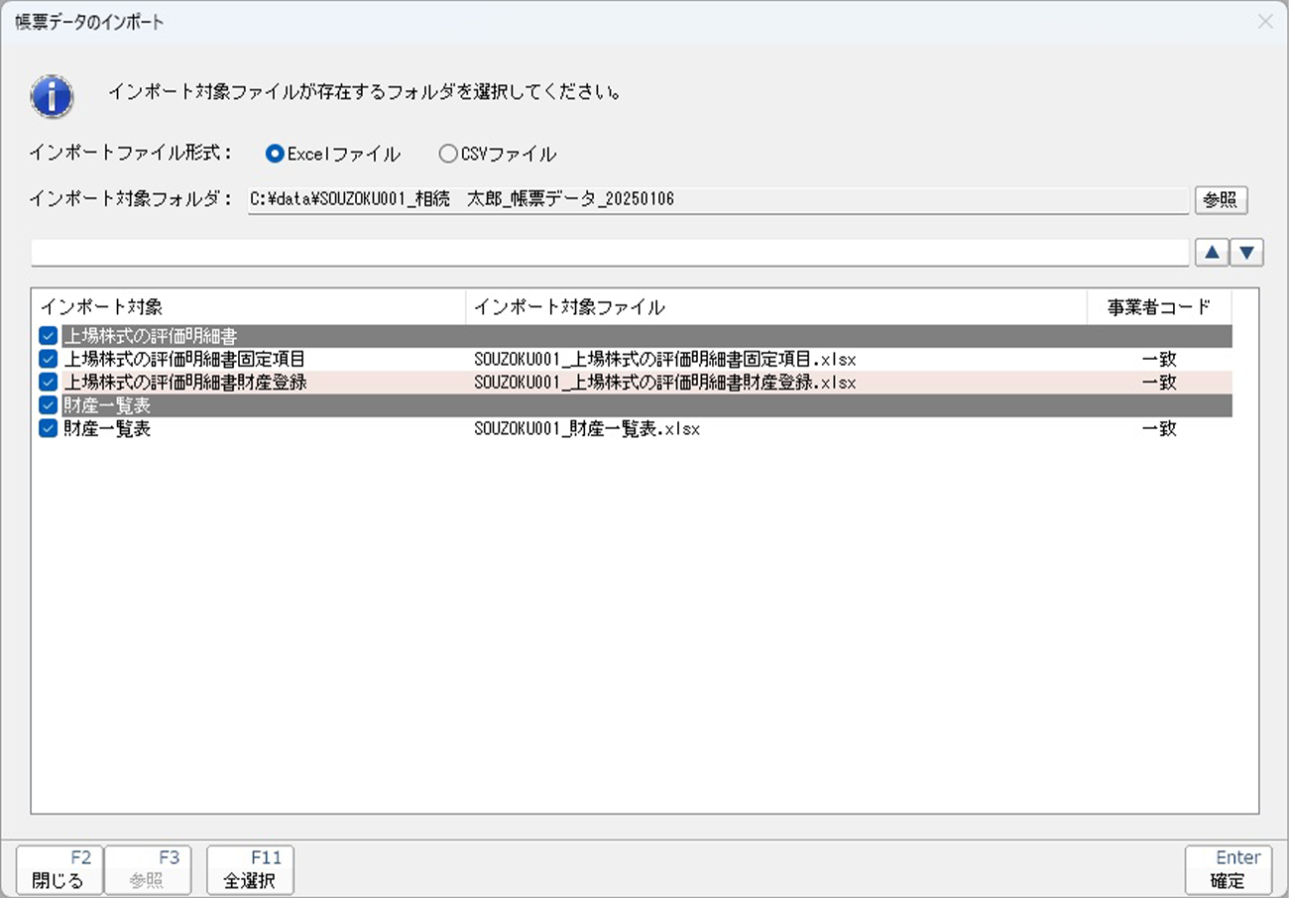Uncheck the 上場株式の評価明細書 group header checkbox
This screenshot has height=898, width=1289.
coord(48,336)
